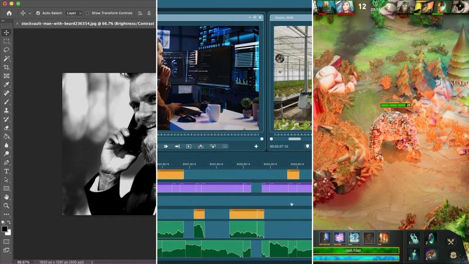Click the 00:02:27:12 timecode in source monitor

(x=279, y=146)
